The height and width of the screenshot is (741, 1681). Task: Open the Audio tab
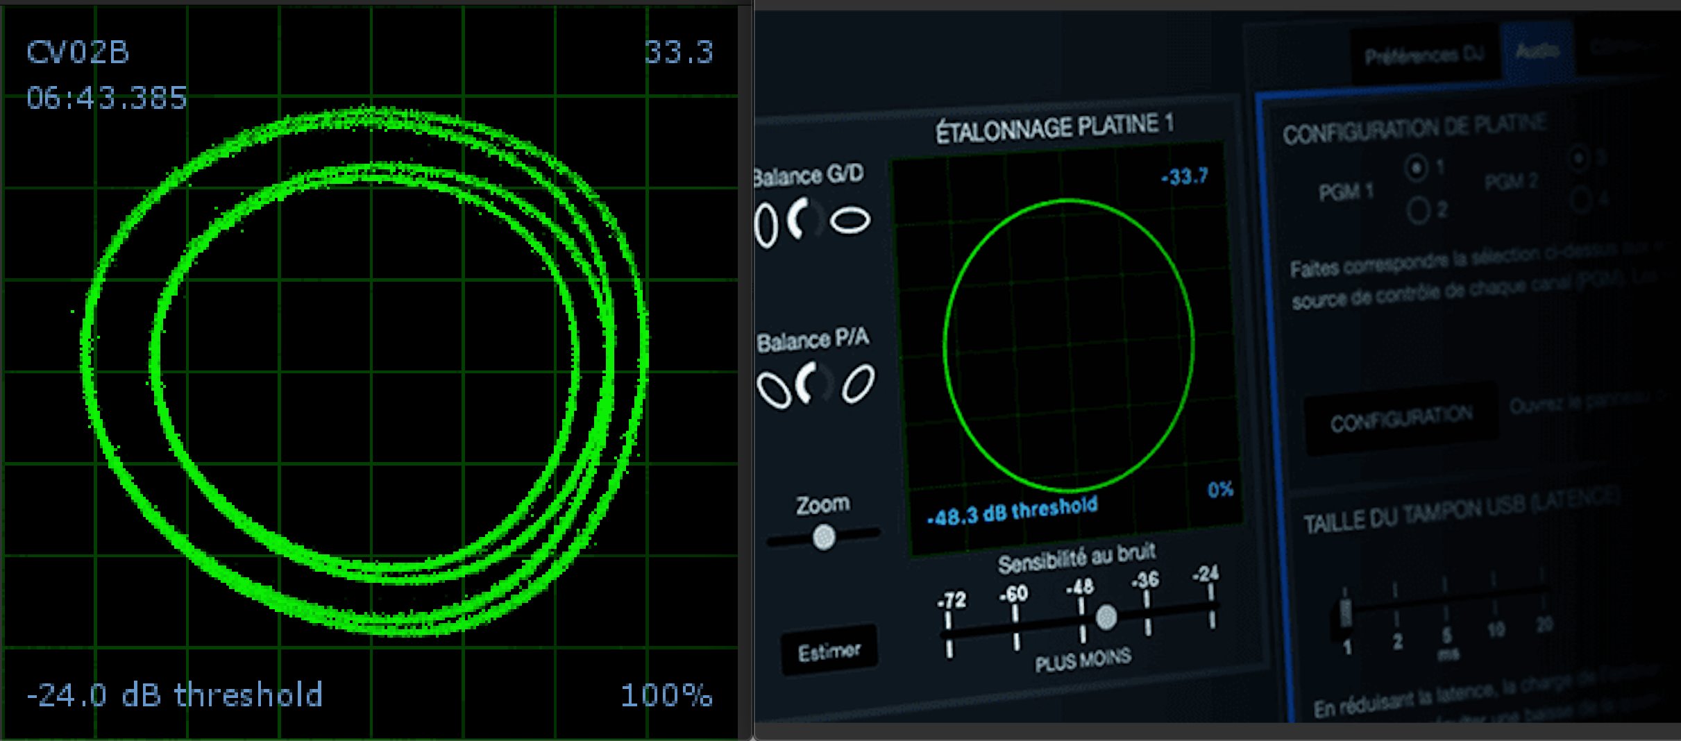pyautogui.click(x=1537, y=51)
